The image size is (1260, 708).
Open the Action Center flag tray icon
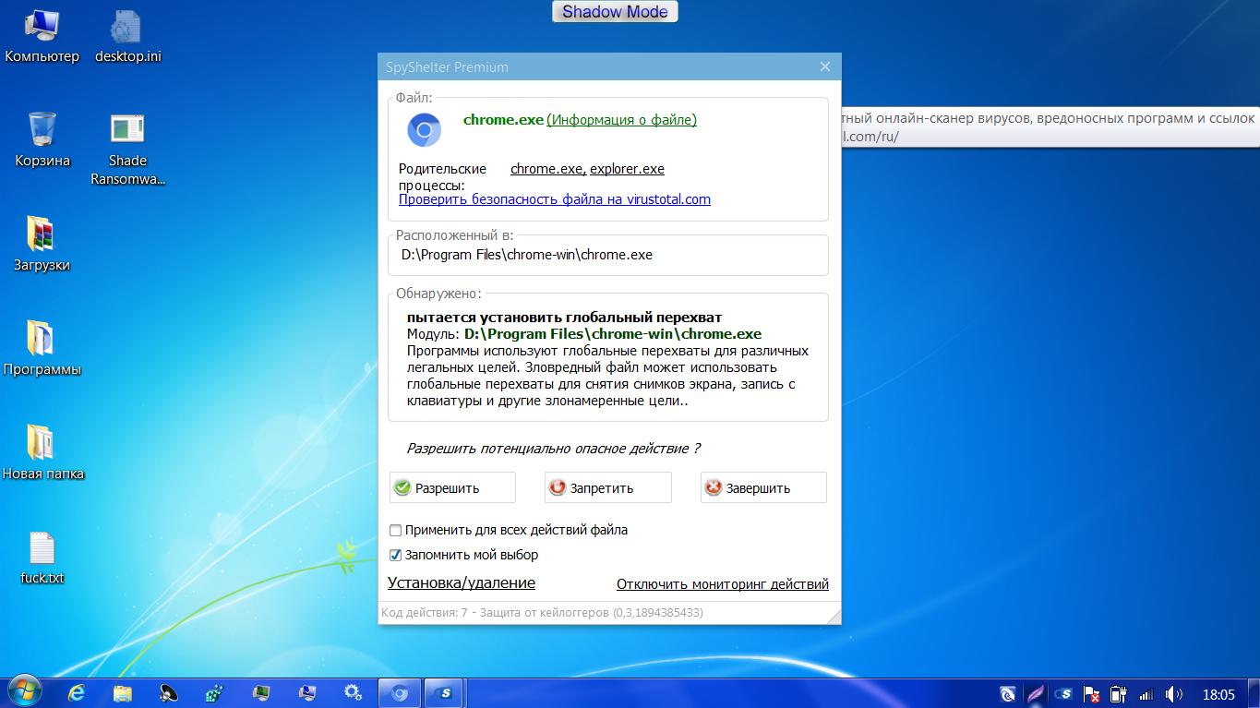[1091, 693]
